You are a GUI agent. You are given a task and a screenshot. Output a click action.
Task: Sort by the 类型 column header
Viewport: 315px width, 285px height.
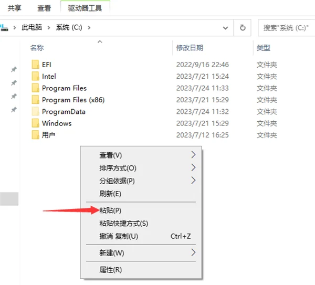(x=264, y=48)
